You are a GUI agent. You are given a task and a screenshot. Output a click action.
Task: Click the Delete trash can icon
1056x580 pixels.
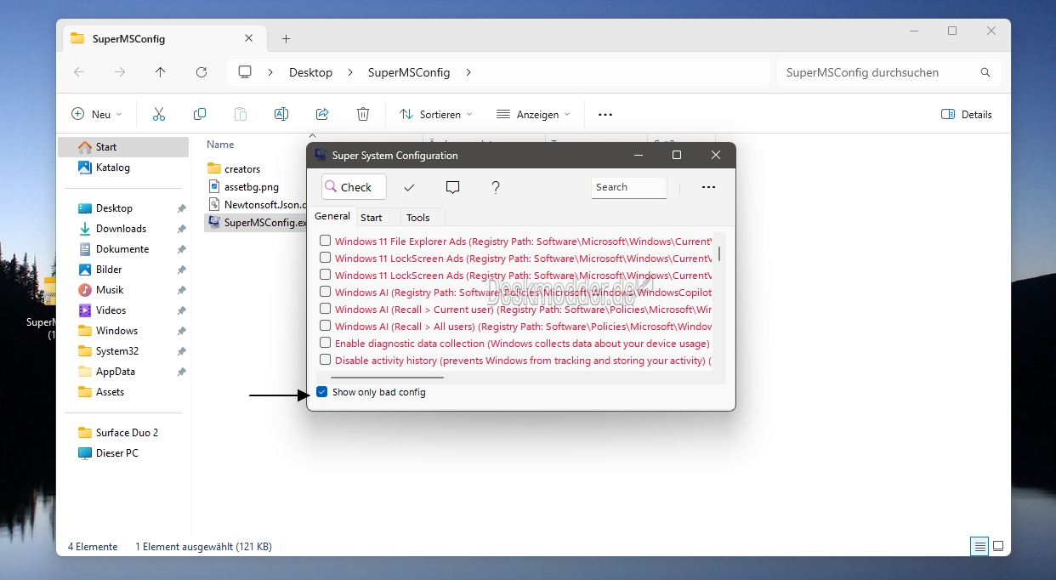(363, 114)
